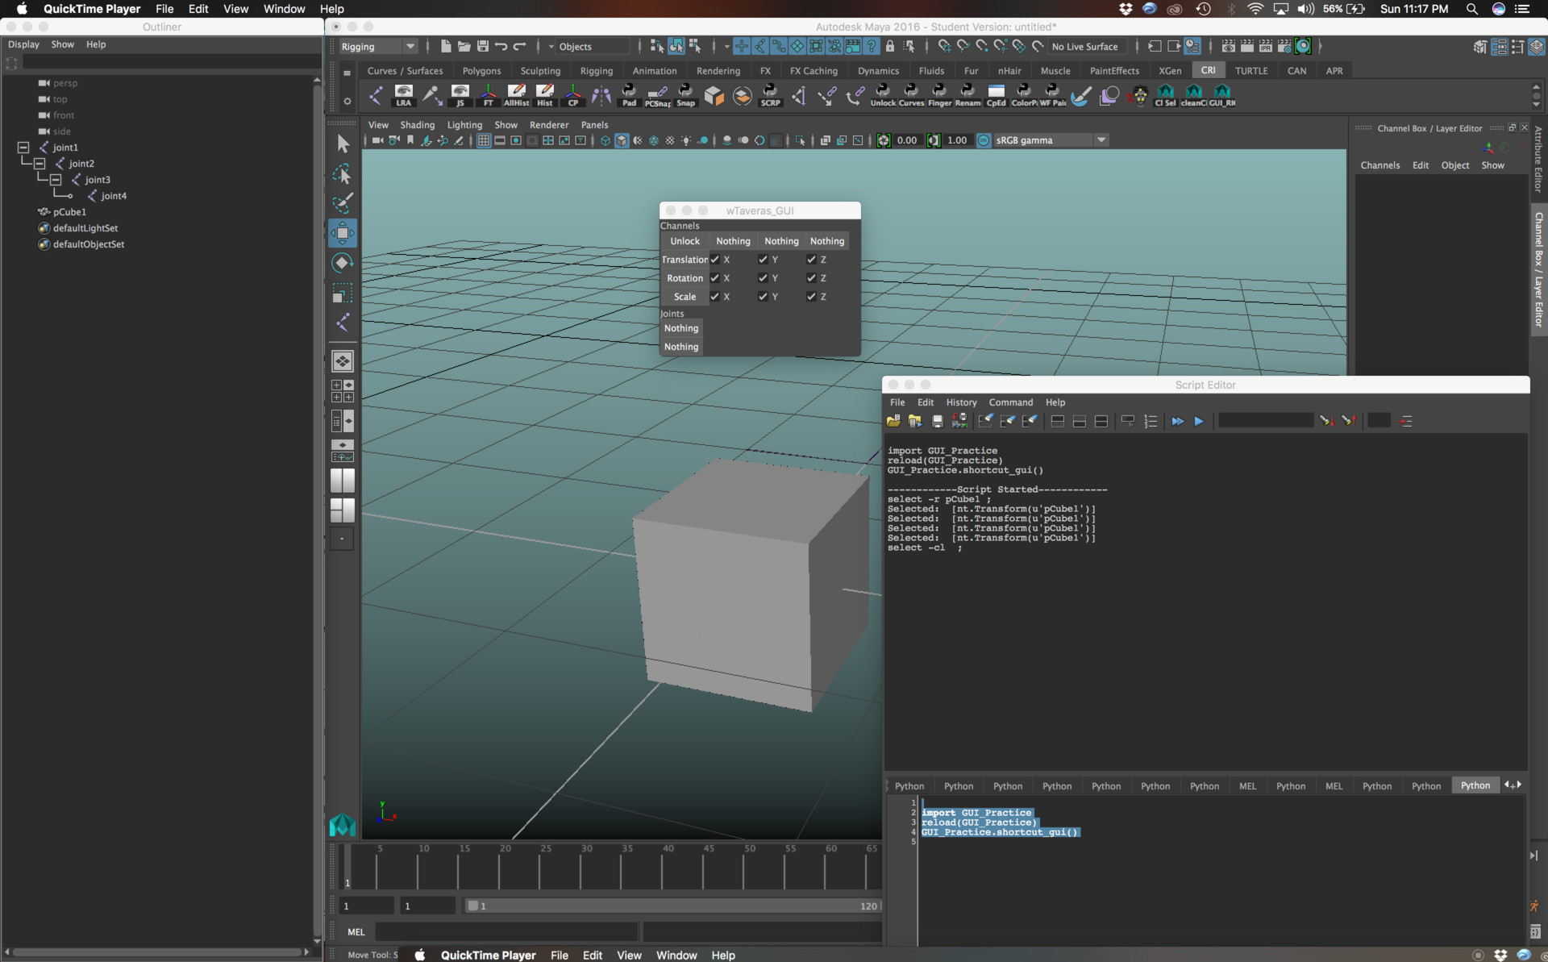Image resolution: width=1548 pixels, height=962 pixels.
Task: Click the Lasso select tool
Action: [x=342, y=174]
